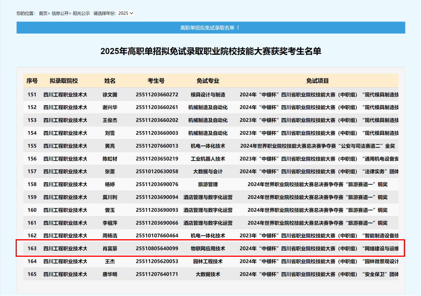Click serial number 160 in the table

click(32, 210)
